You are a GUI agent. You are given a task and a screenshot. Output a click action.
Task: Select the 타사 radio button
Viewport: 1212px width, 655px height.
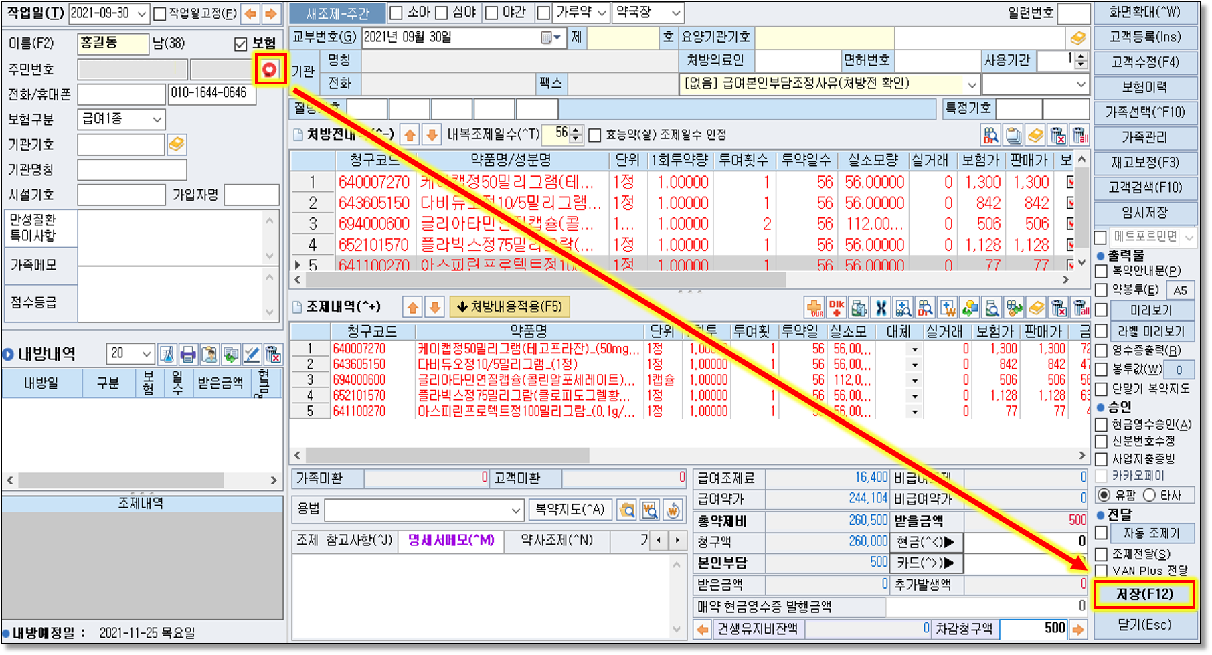point(1150,495)
